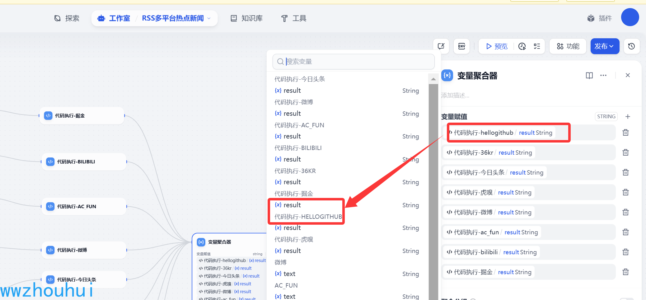The width and height of the screenshot is (646, 300).
Task: Click the ENV environment variables icon
Action: pos(461,46)
